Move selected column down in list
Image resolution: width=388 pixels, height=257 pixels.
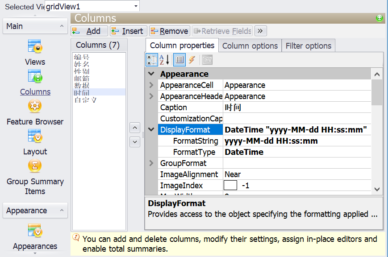[x=135, y=142]
